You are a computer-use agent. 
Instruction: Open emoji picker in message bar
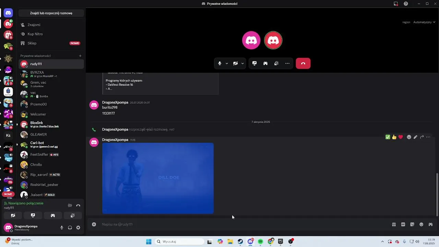422,224
